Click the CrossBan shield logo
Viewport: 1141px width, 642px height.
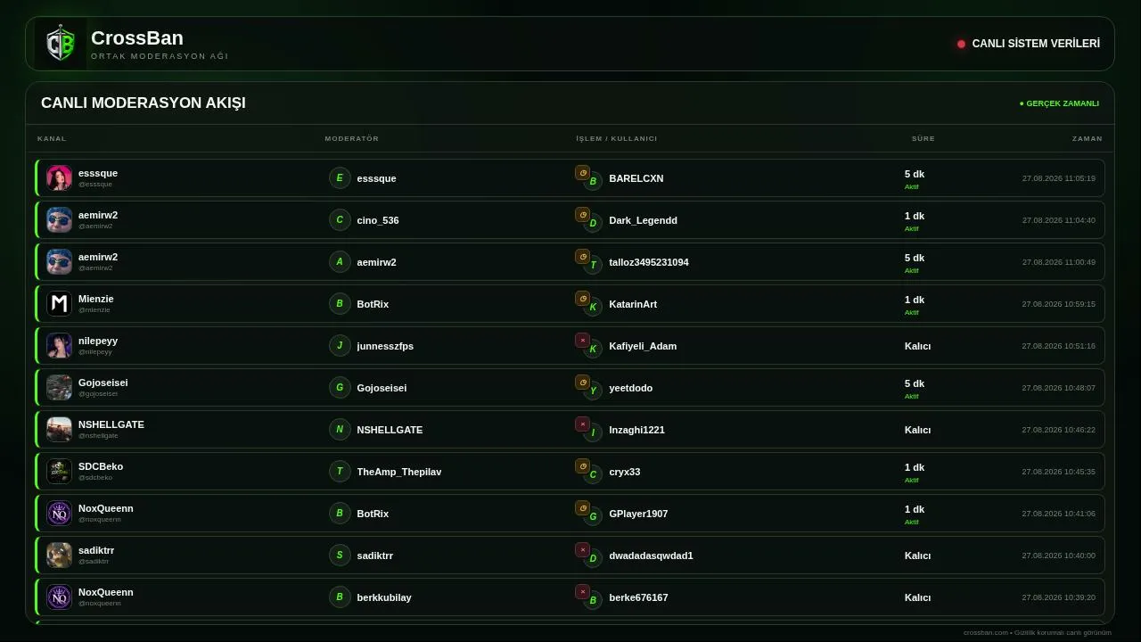61,44
